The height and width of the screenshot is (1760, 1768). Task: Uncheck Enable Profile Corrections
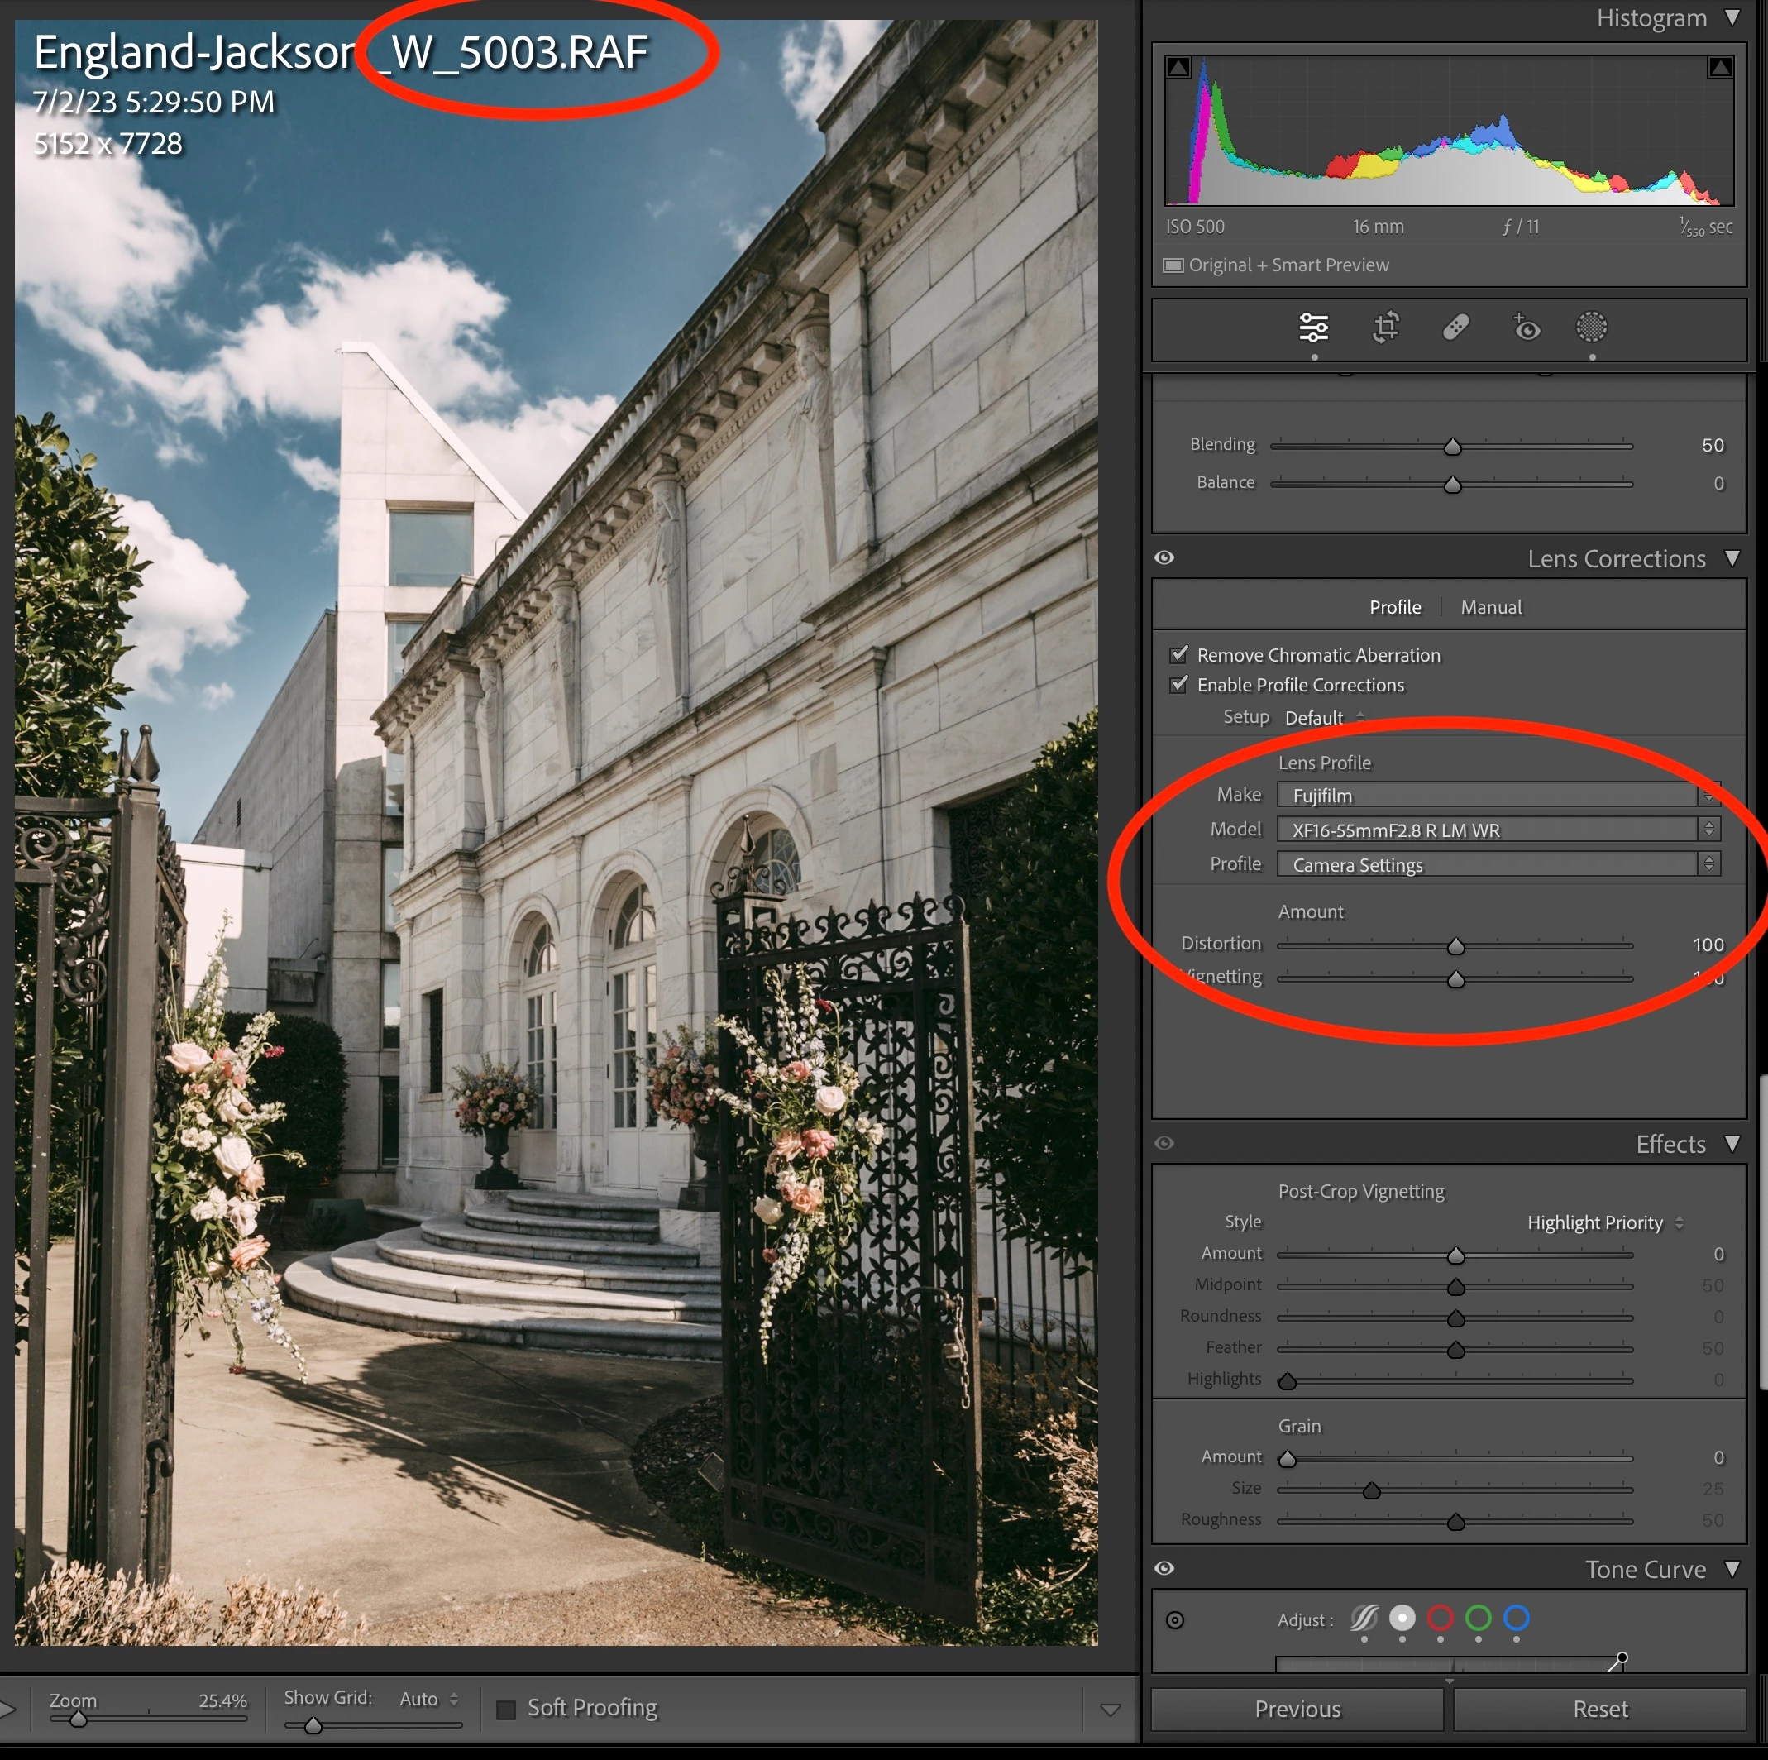click(x=1178, y=685)
